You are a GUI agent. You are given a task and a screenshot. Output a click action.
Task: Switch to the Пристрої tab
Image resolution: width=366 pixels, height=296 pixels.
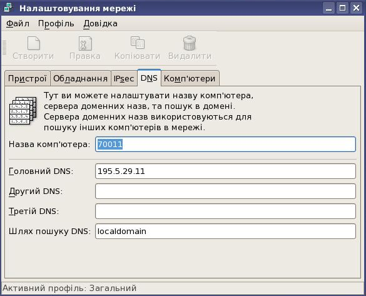pos(28,78)
